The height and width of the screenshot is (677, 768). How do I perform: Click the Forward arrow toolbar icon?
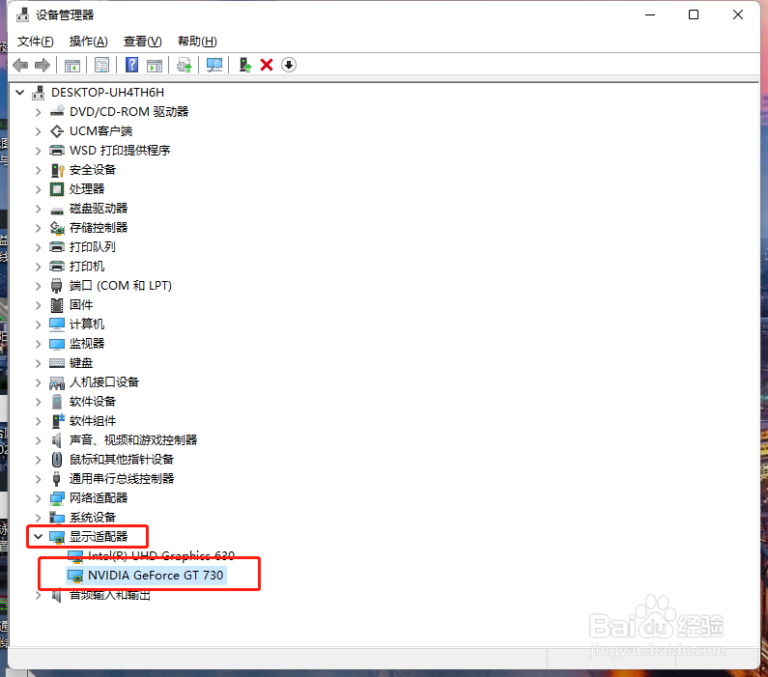tap(43, 65)
